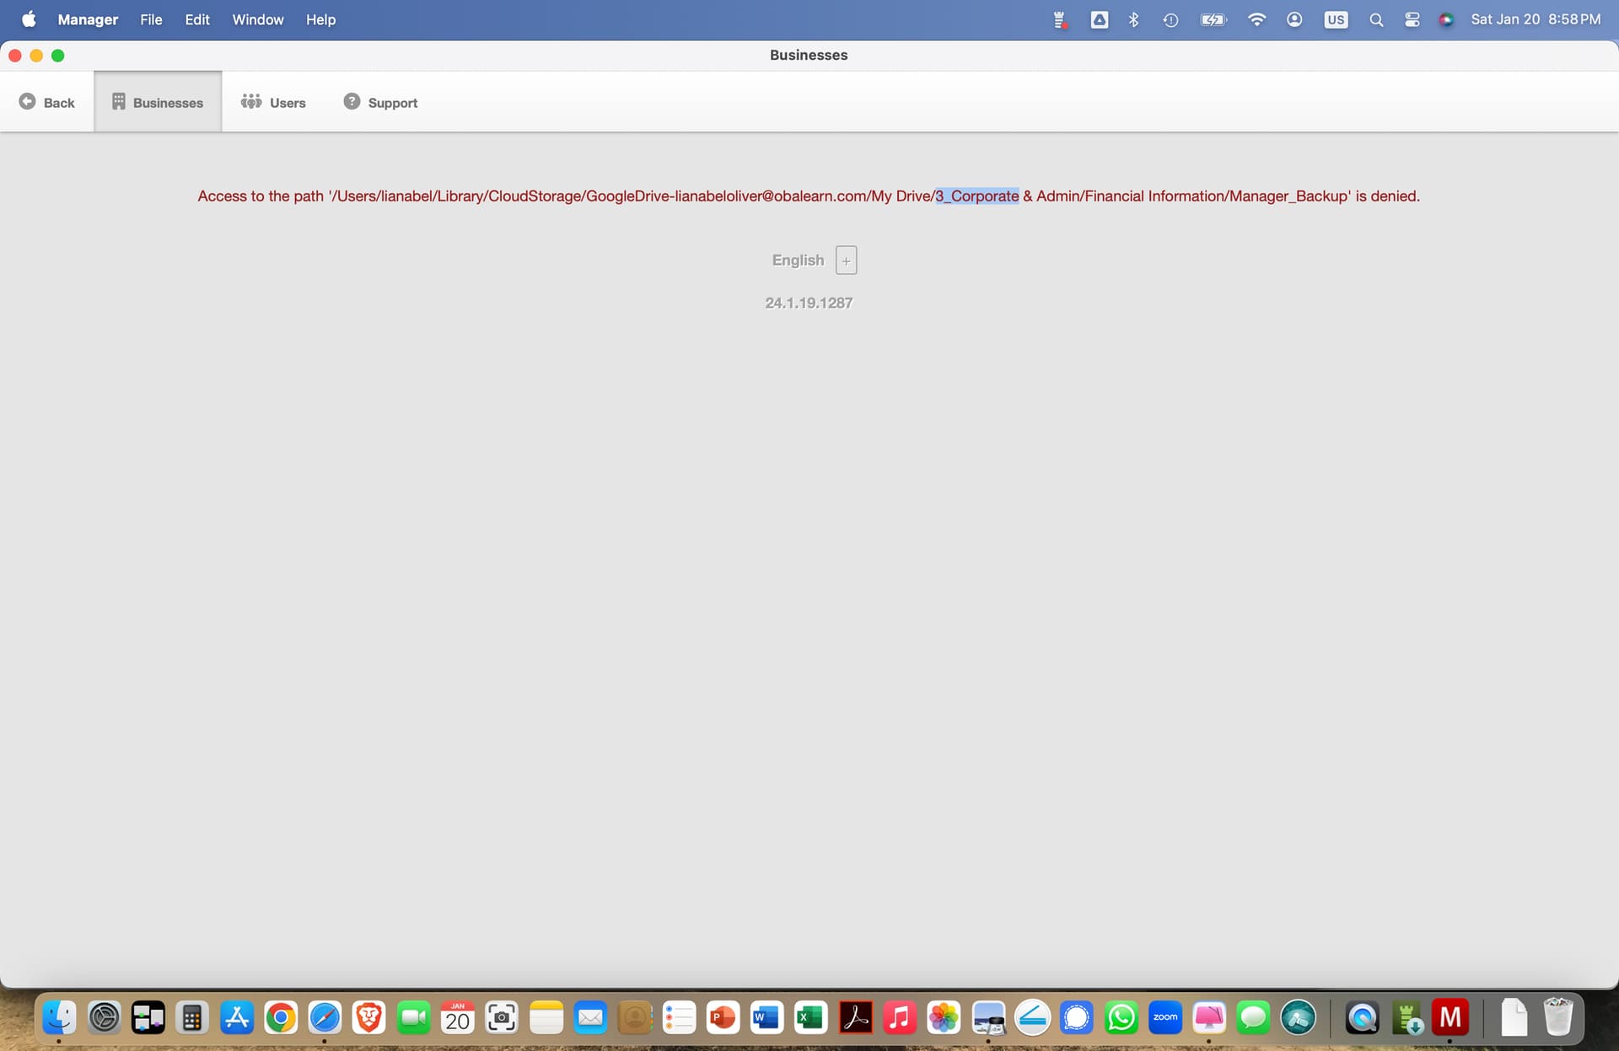This screenshot has width=1619, height=1051.
Task: Click the date and time clock
Action: (1536, 19)
